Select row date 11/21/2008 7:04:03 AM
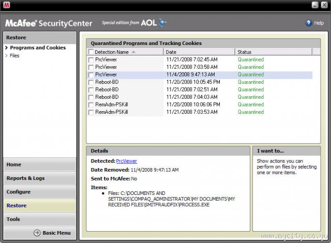 (x=192, y=97)
